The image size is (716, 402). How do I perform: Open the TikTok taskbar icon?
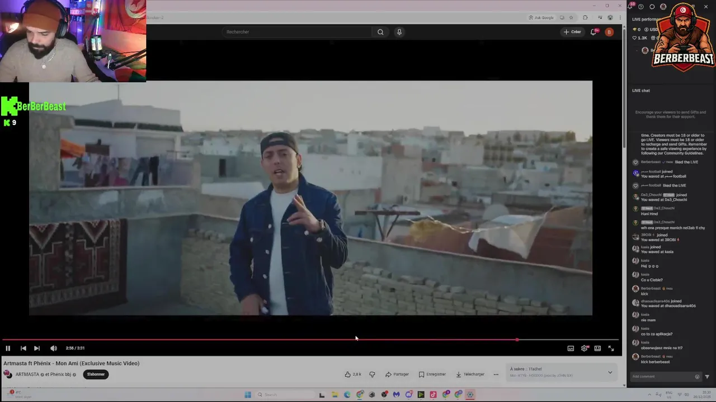(433, 395)
